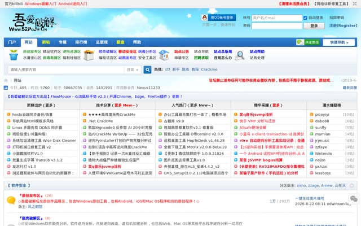
Task: Click the 找回密码 recover password link
Action: coord(337,18)
